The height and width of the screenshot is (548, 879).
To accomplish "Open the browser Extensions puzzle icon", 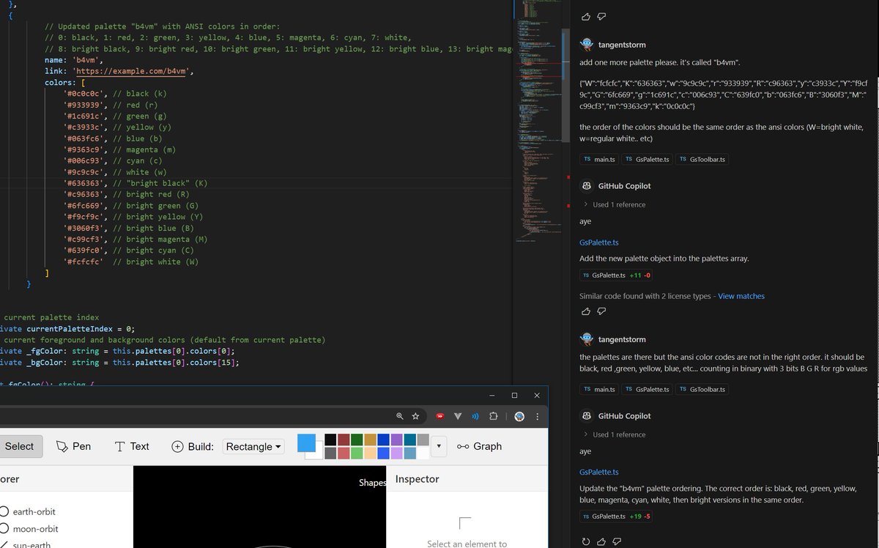I will 493,416.
